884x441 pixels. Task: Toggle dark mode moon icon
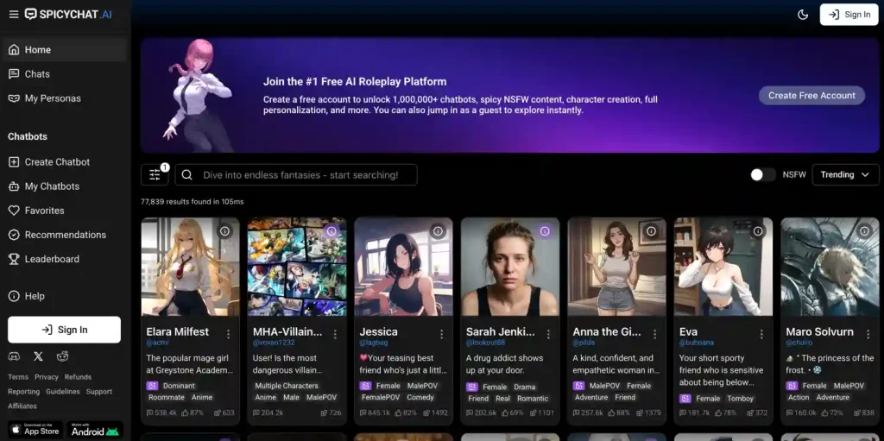tap(803, 15)
